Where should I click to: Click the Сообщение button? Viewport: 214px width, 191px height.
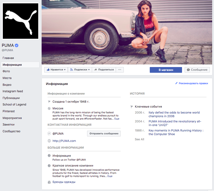(197, 70)
